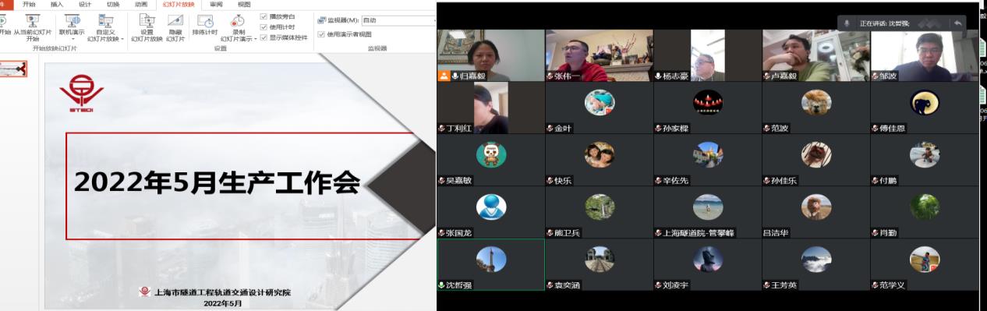Uncheck 使用演示者视图 option
This screenshot has width=987, height=311.
[322, 34]
